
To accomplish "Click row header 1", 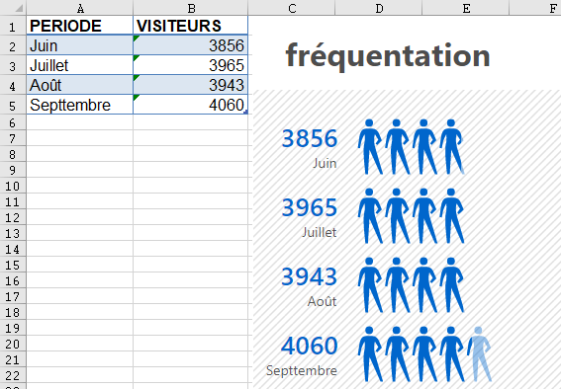I will pyautogui.click(x=13, y=26).
